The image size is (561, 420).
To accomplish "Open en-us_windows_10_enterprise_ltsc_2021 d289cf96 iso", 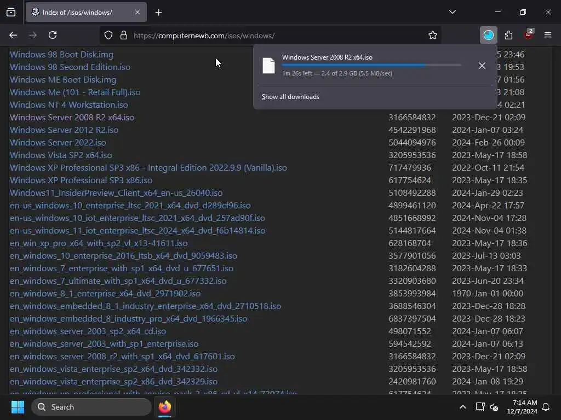I will pos(130,206).
